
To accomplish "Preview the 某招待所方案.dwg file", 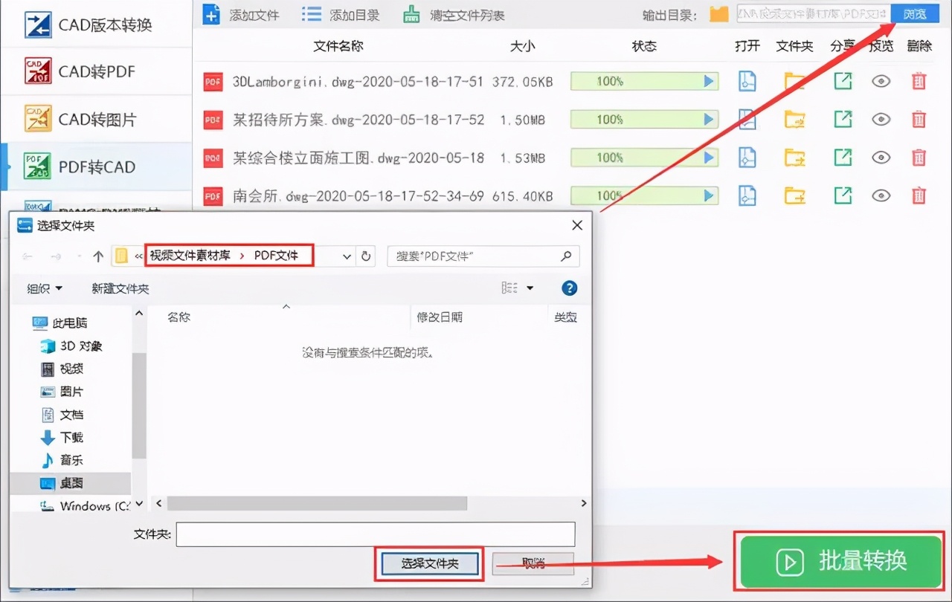I will (881, 119).
